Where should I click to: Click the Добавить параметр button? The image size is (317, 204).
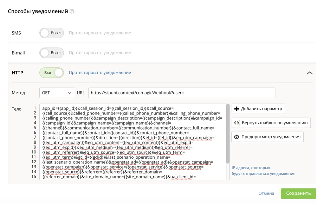[x=258, y=109]
